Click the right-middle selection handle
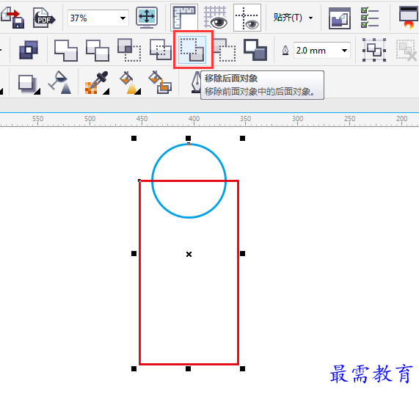Image resolution: width=419 pixels, height=397 pixels. 242,253
